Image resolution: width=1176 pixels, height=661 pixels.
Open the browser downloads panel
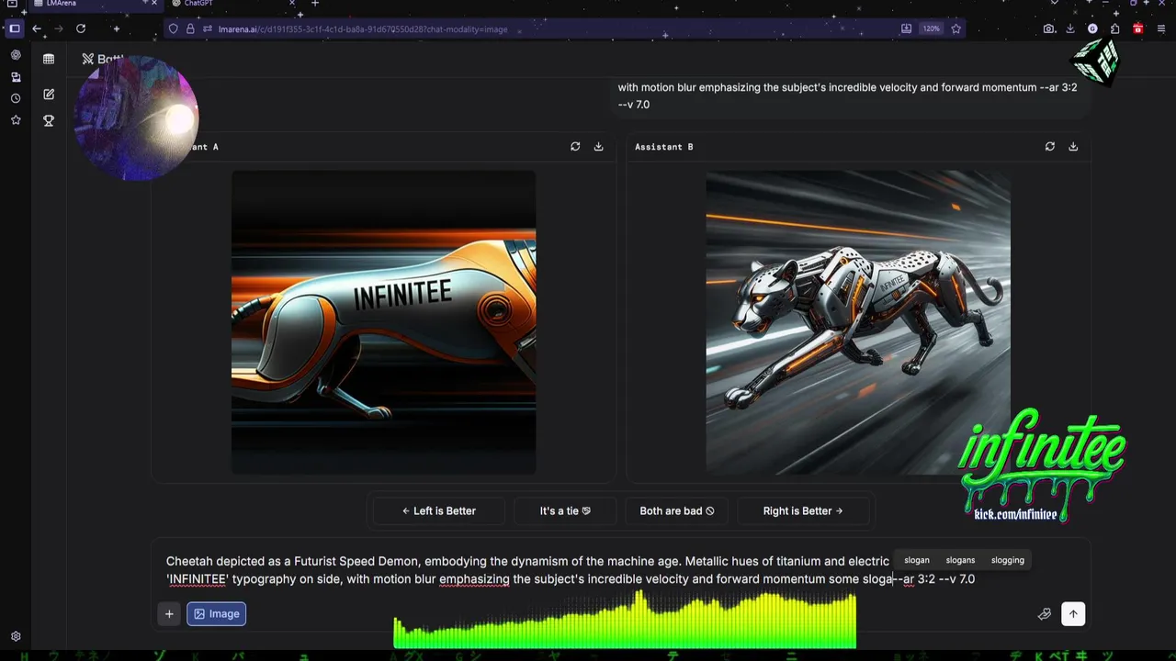point(1070,28)
